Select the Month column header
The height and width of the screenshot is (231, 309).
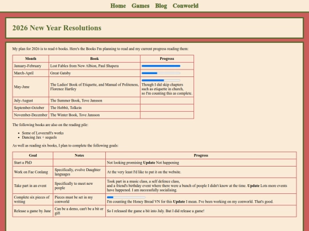(x=30, y=59)
